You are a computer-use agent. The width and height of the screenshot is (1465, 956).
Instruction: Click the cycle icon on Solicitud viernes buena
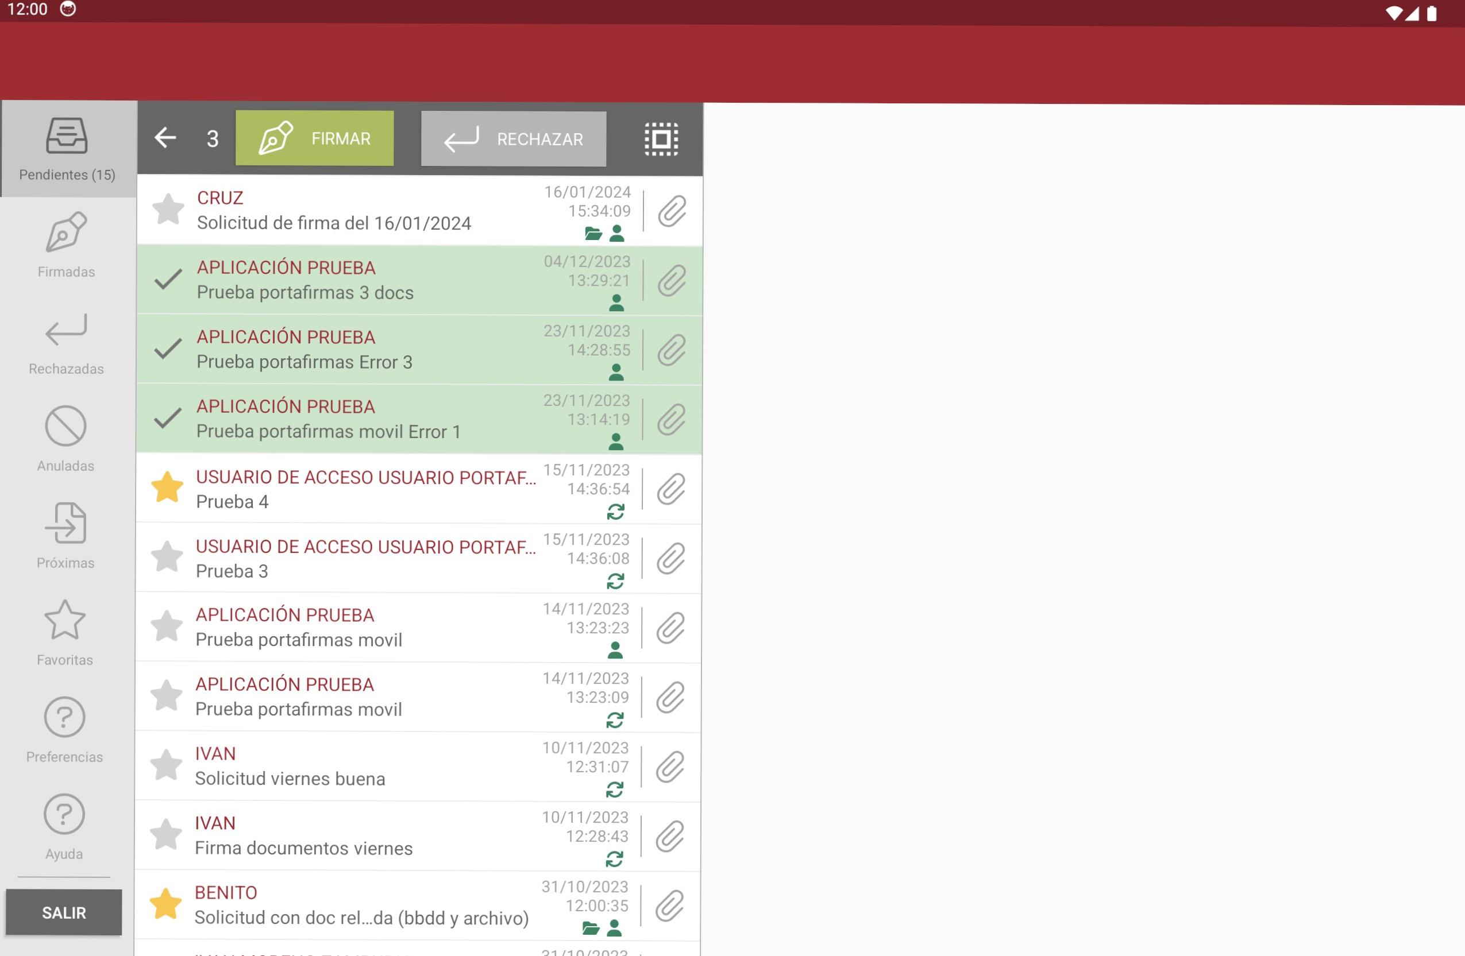(x=615, y=790)
